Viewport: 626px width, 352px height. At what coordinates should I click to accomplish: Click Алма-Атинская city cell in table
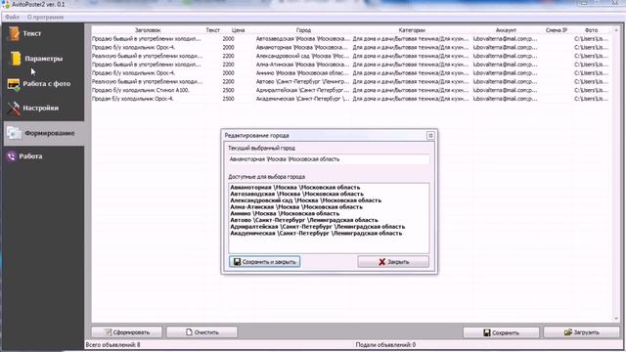pyautogui.click(x=302, y=65)
